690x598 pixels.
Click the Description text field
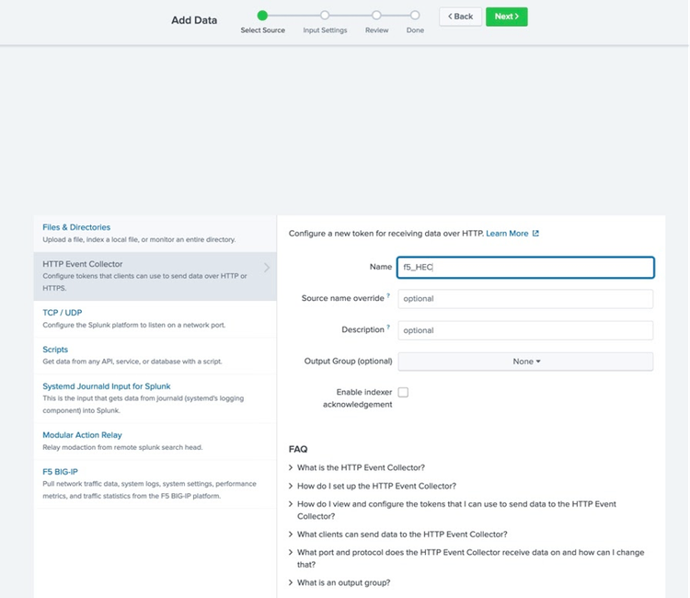tap(525, 330)
